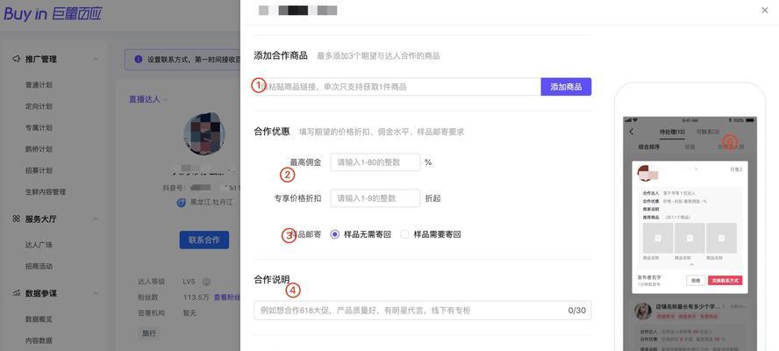
Task: Open 内容数据 in the sidebar
Action: [x=39, y=340]
